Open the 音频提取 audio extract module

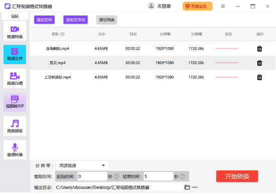point(15,126)
